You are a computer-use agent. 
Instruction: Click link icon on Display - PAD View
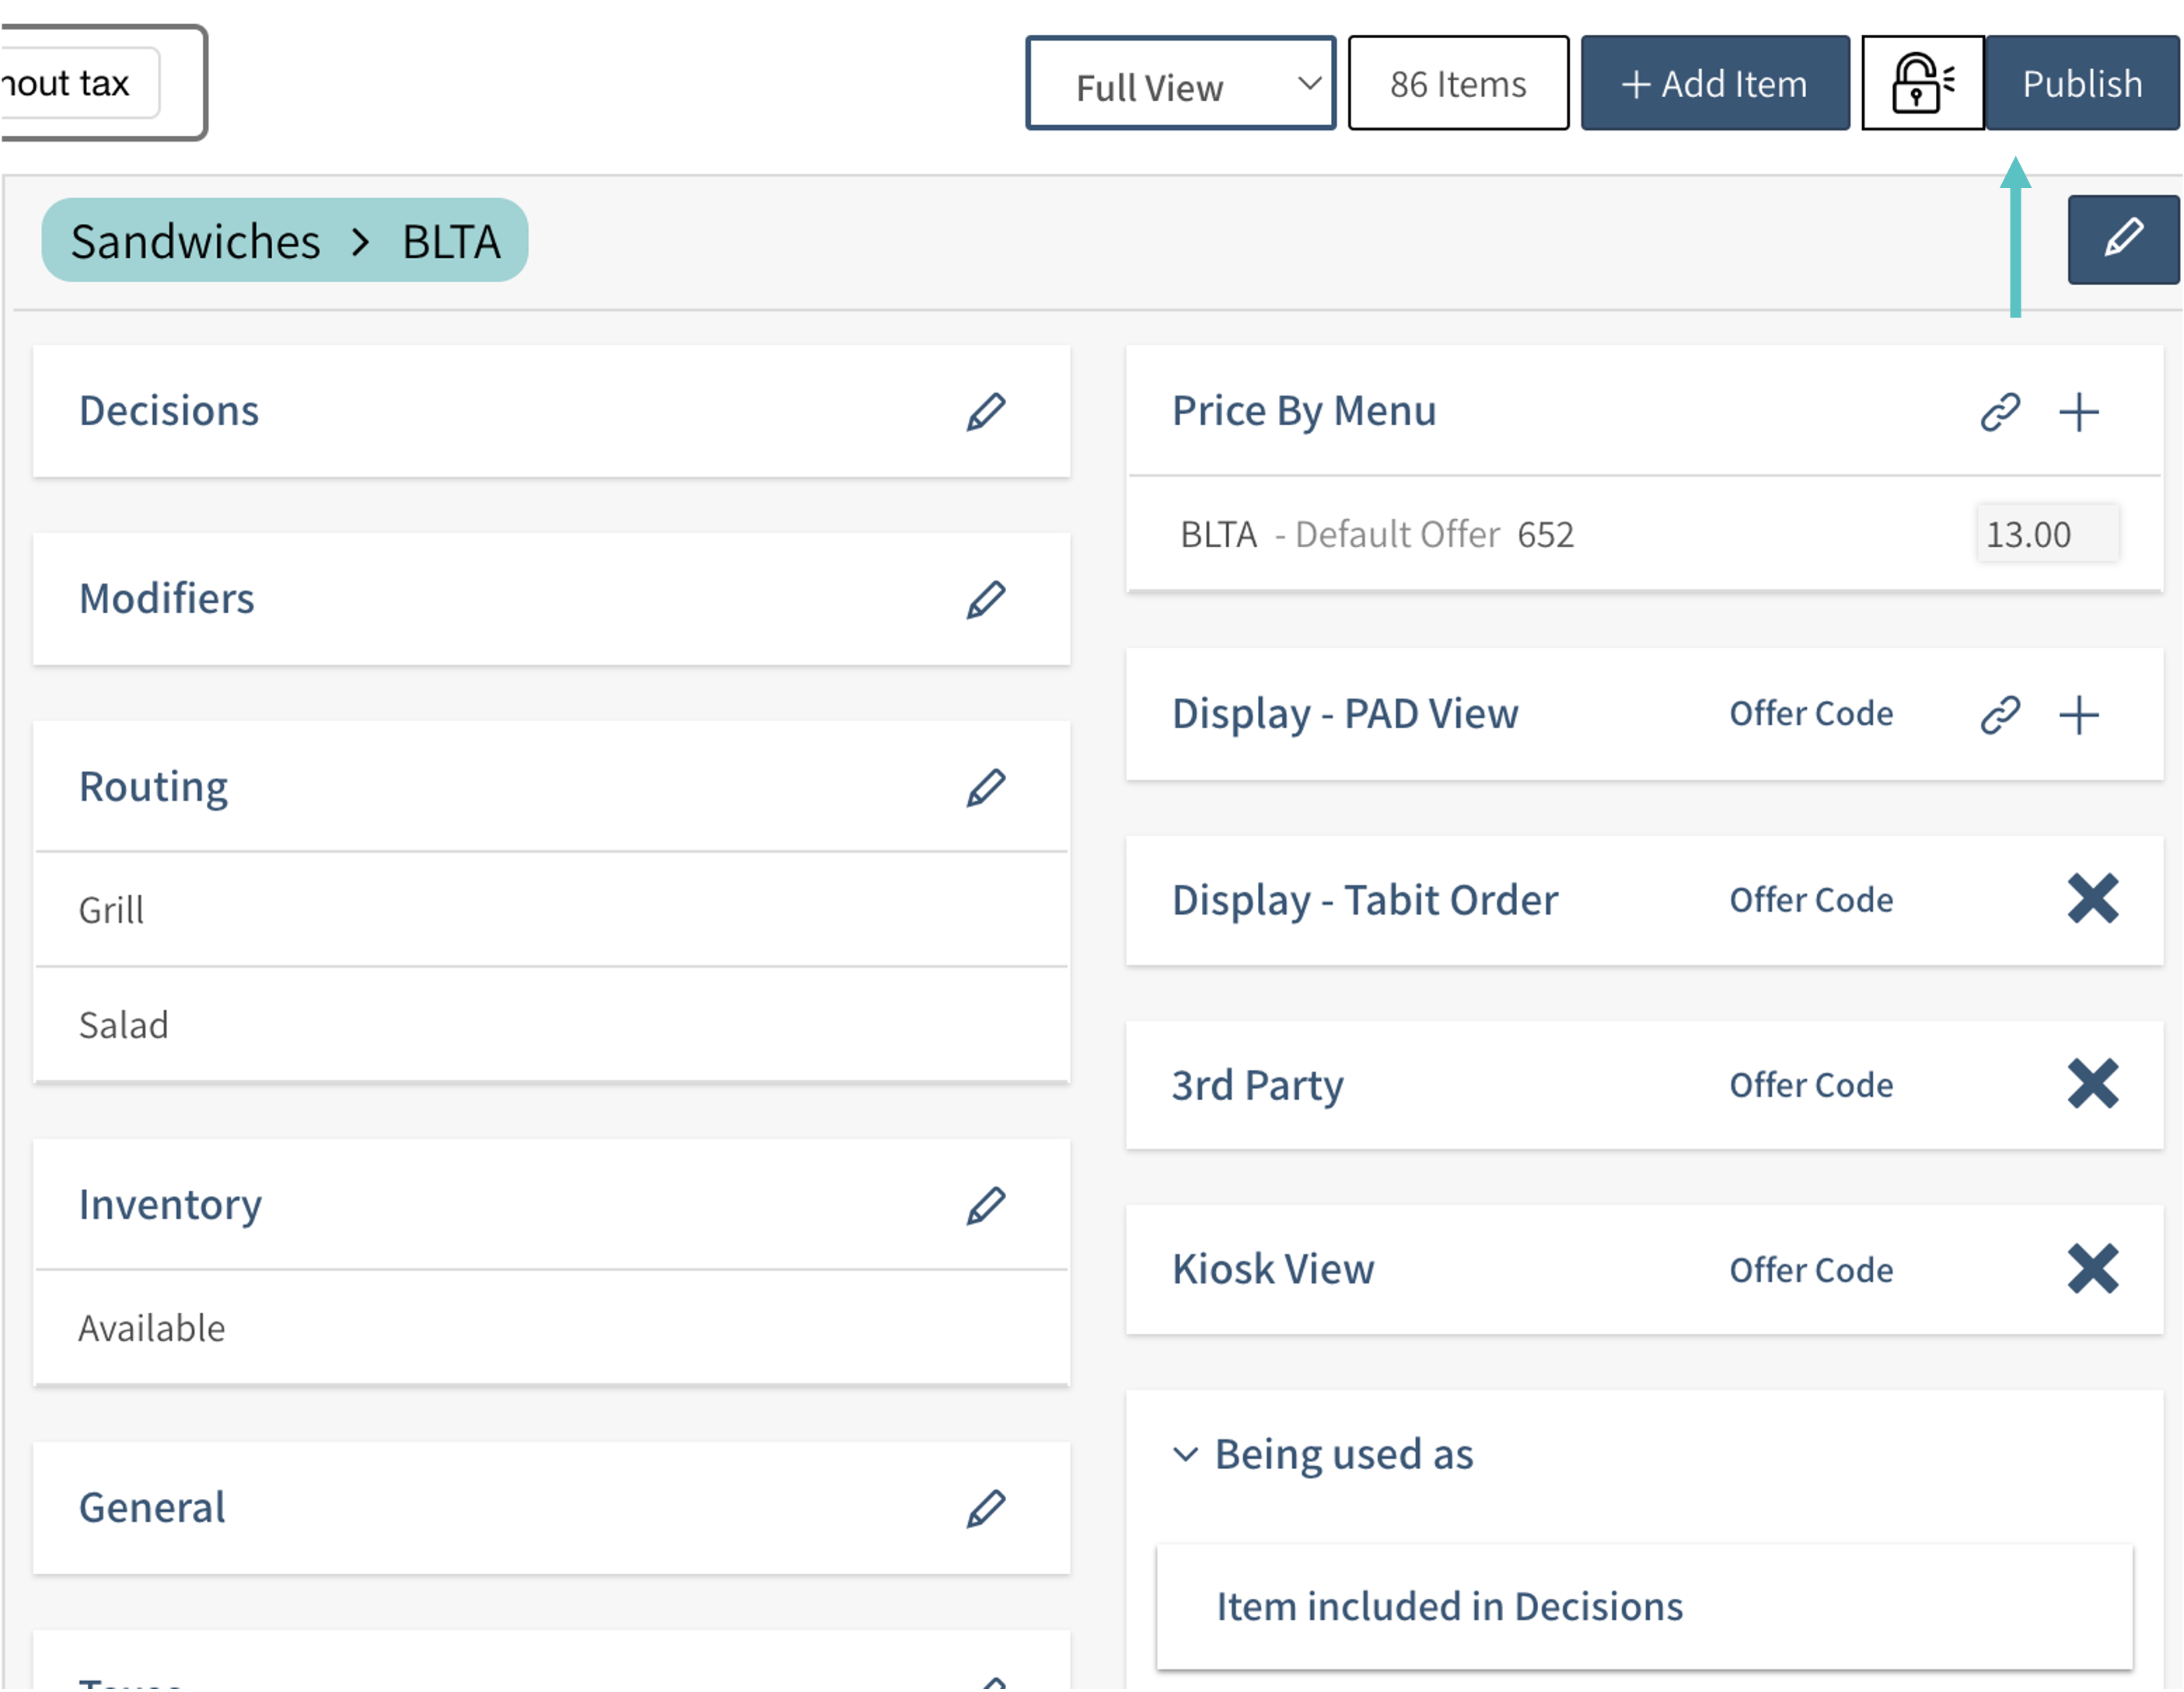click(x=2000, y=714)
